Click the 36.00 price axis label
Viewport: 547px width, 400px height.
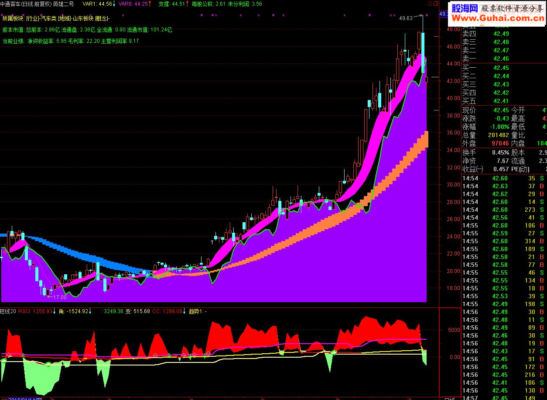453,132
